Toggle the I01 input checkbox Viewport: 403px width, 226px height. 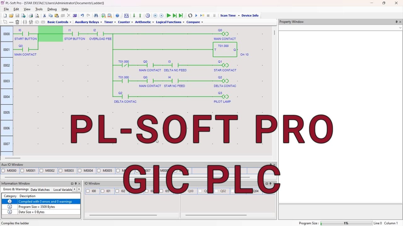[103, 191]
